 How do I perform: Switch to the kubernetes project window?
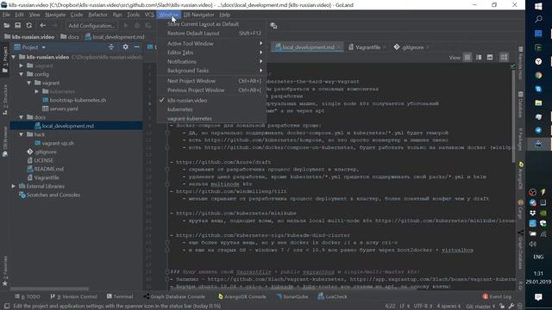[x=211, y=109]
